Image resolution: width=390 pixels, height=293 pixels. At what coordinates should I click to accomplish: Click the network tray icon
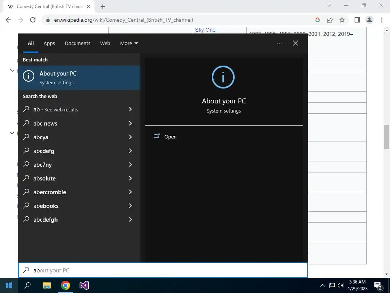[x=332, y=285]
